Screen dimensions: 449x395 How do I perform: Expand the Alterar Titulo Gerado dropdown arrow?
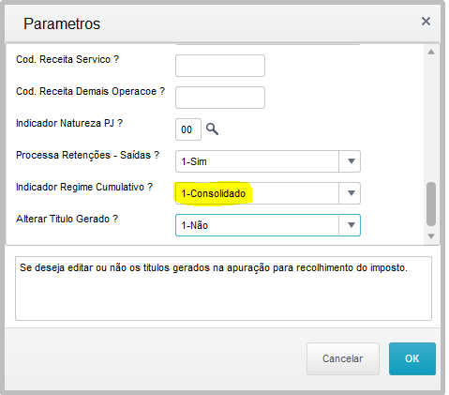point(350,225)
